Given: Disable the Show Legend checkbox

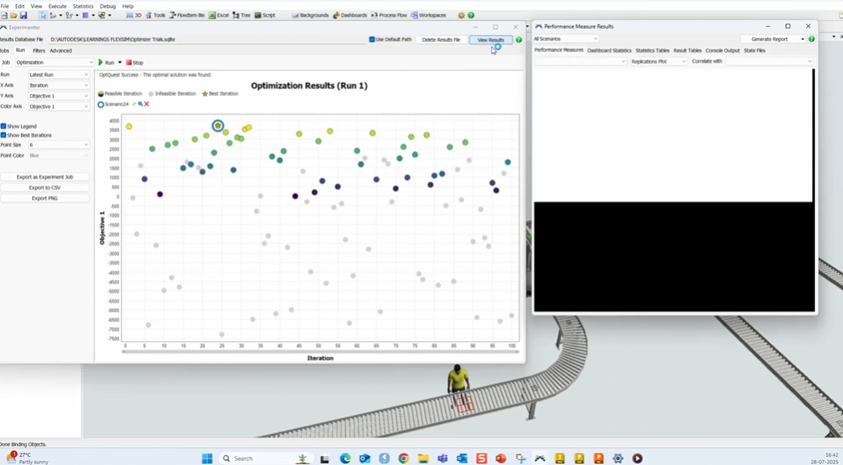Looking at the screenshot, I should coord(5,126).
